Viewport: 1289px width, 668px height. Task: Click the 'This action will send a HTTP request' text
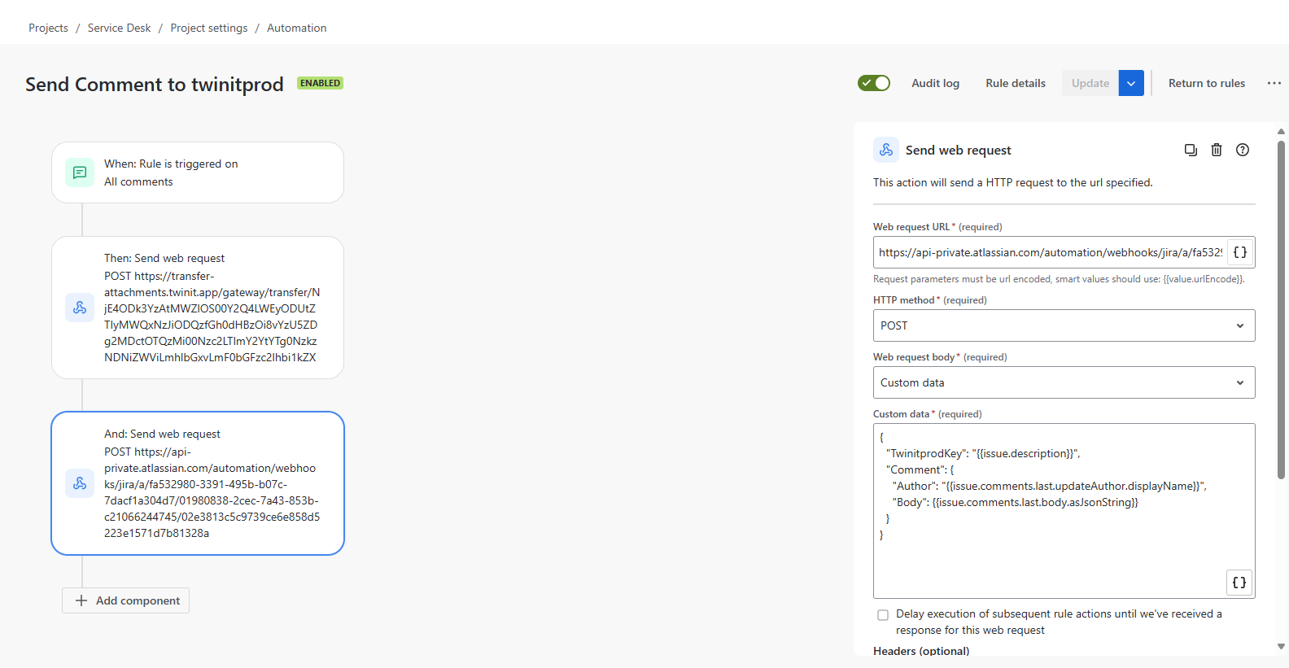coord(1013,182)
